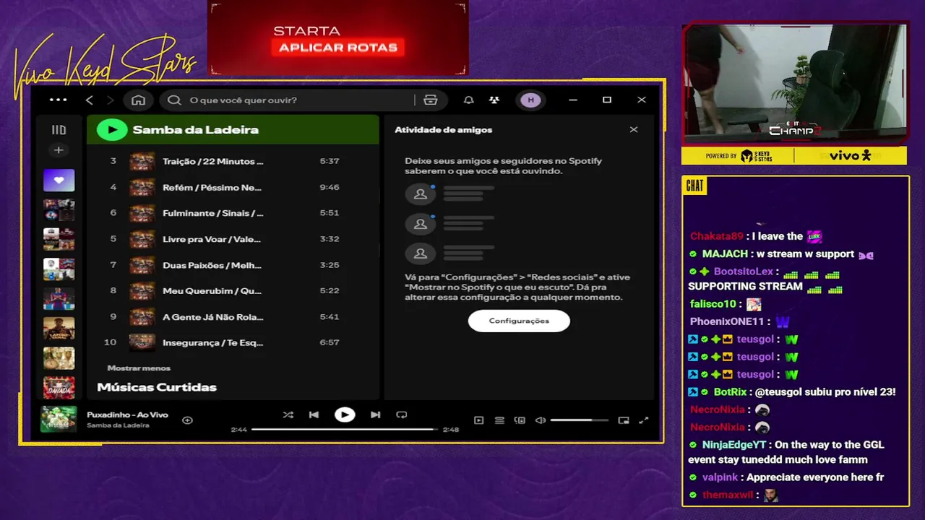Go forward with the right arrow

(111, 100)
